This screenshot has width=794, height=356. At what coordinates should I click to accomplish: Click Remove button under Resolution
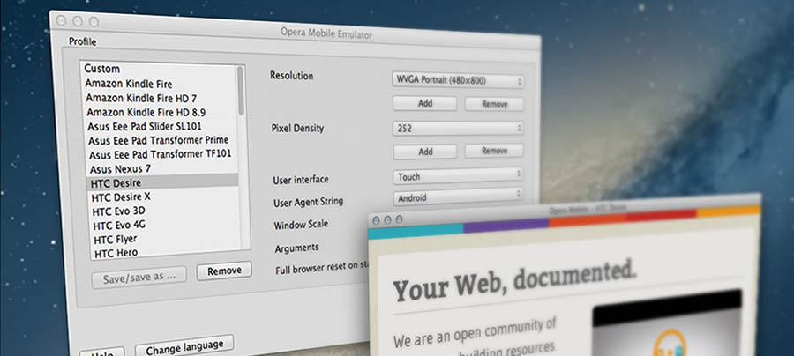point(493,104)
